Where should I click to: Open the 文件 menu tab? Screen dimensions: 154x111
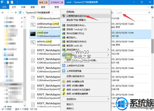[4, 7]
